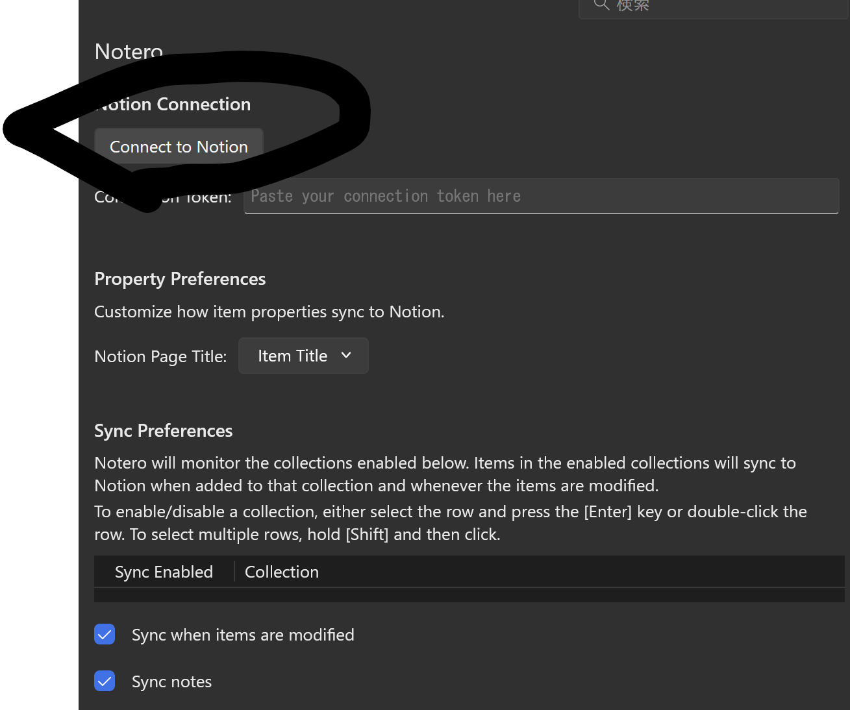Viewport: 850px width, 710px height.
Task: Click the empty collections table row area
Action: click(x=469, y=595)
